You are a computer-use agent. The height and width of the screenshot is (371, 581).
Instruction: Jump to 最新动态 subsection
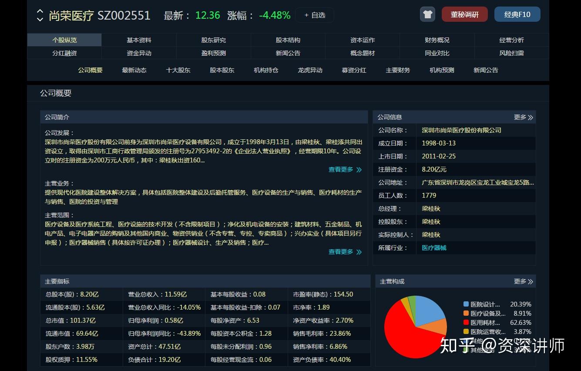134,70
